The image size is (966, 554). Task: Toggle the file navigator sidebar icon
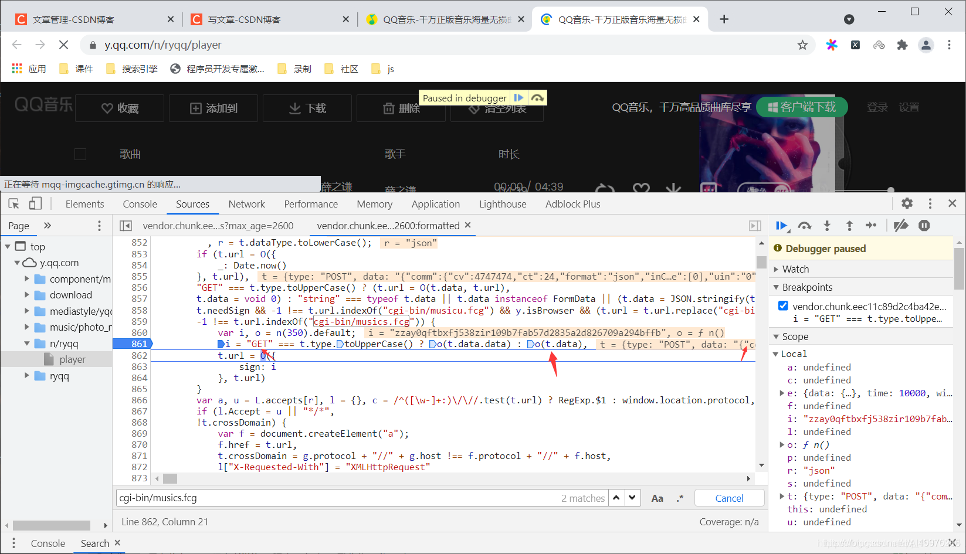pyautogui.click(x=126, y=226)
